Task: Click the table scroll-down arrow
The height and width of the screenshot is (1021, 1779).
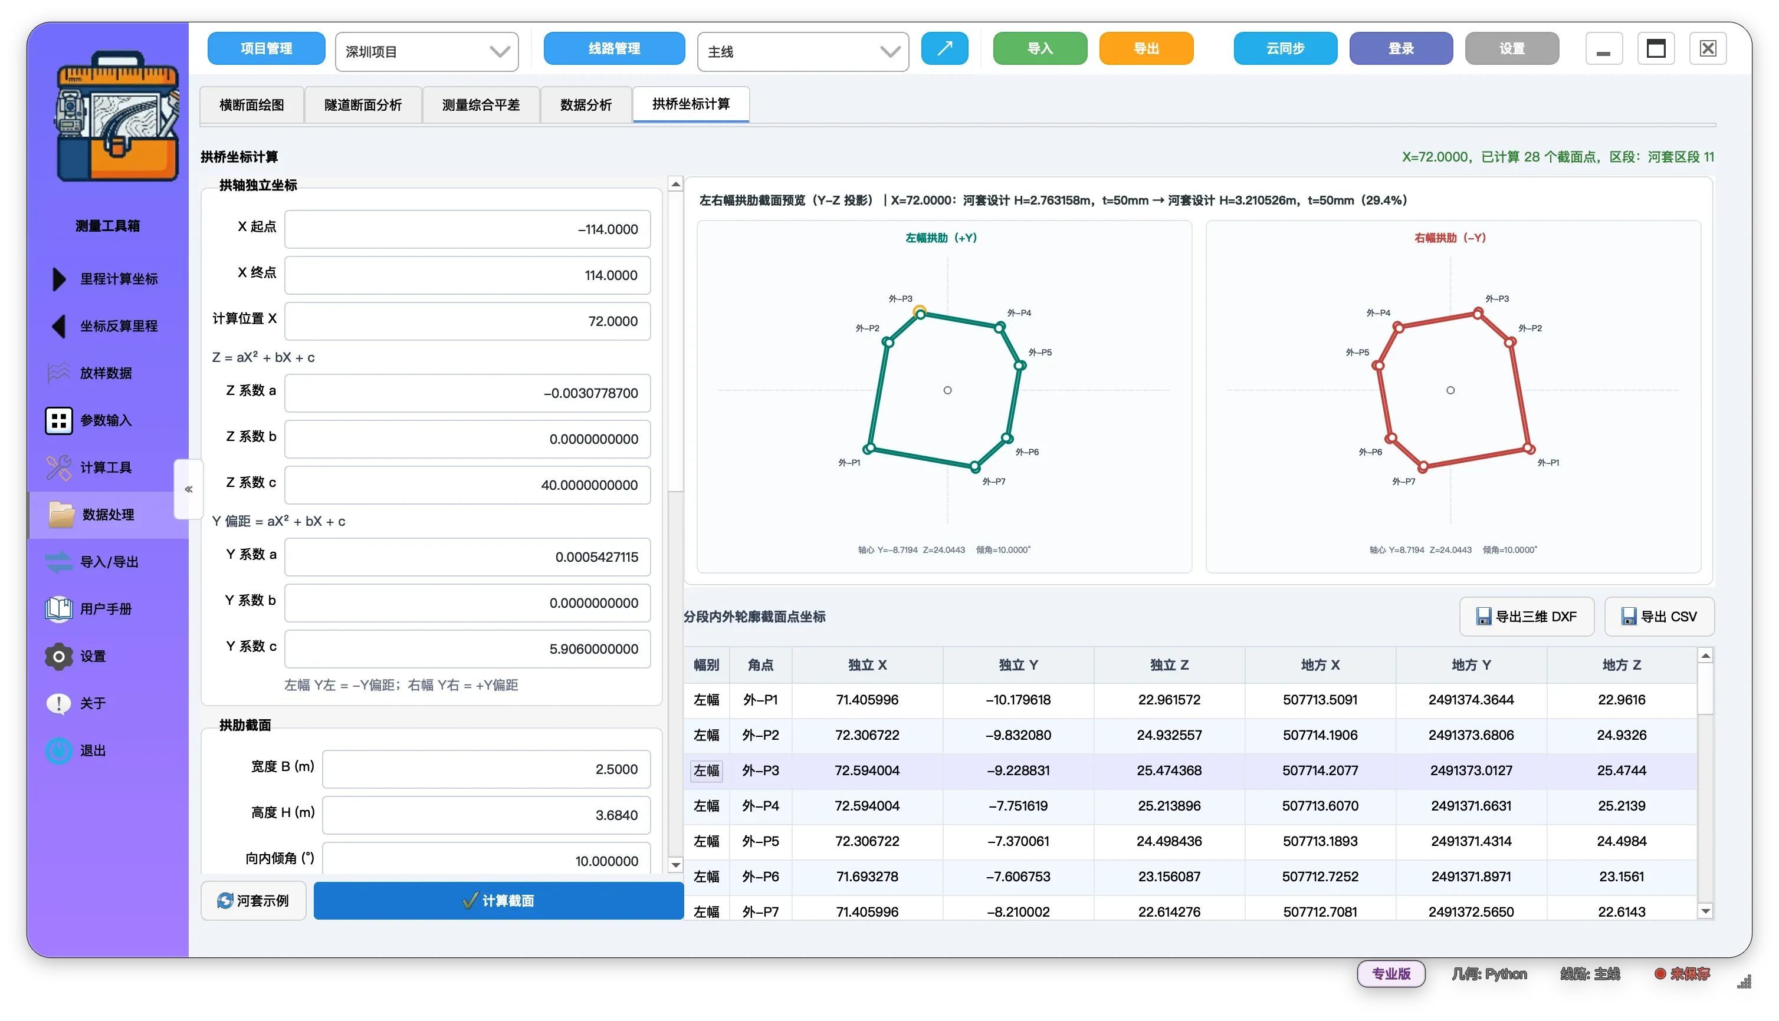Action: pyautogui.click(x=1705, y=911)
